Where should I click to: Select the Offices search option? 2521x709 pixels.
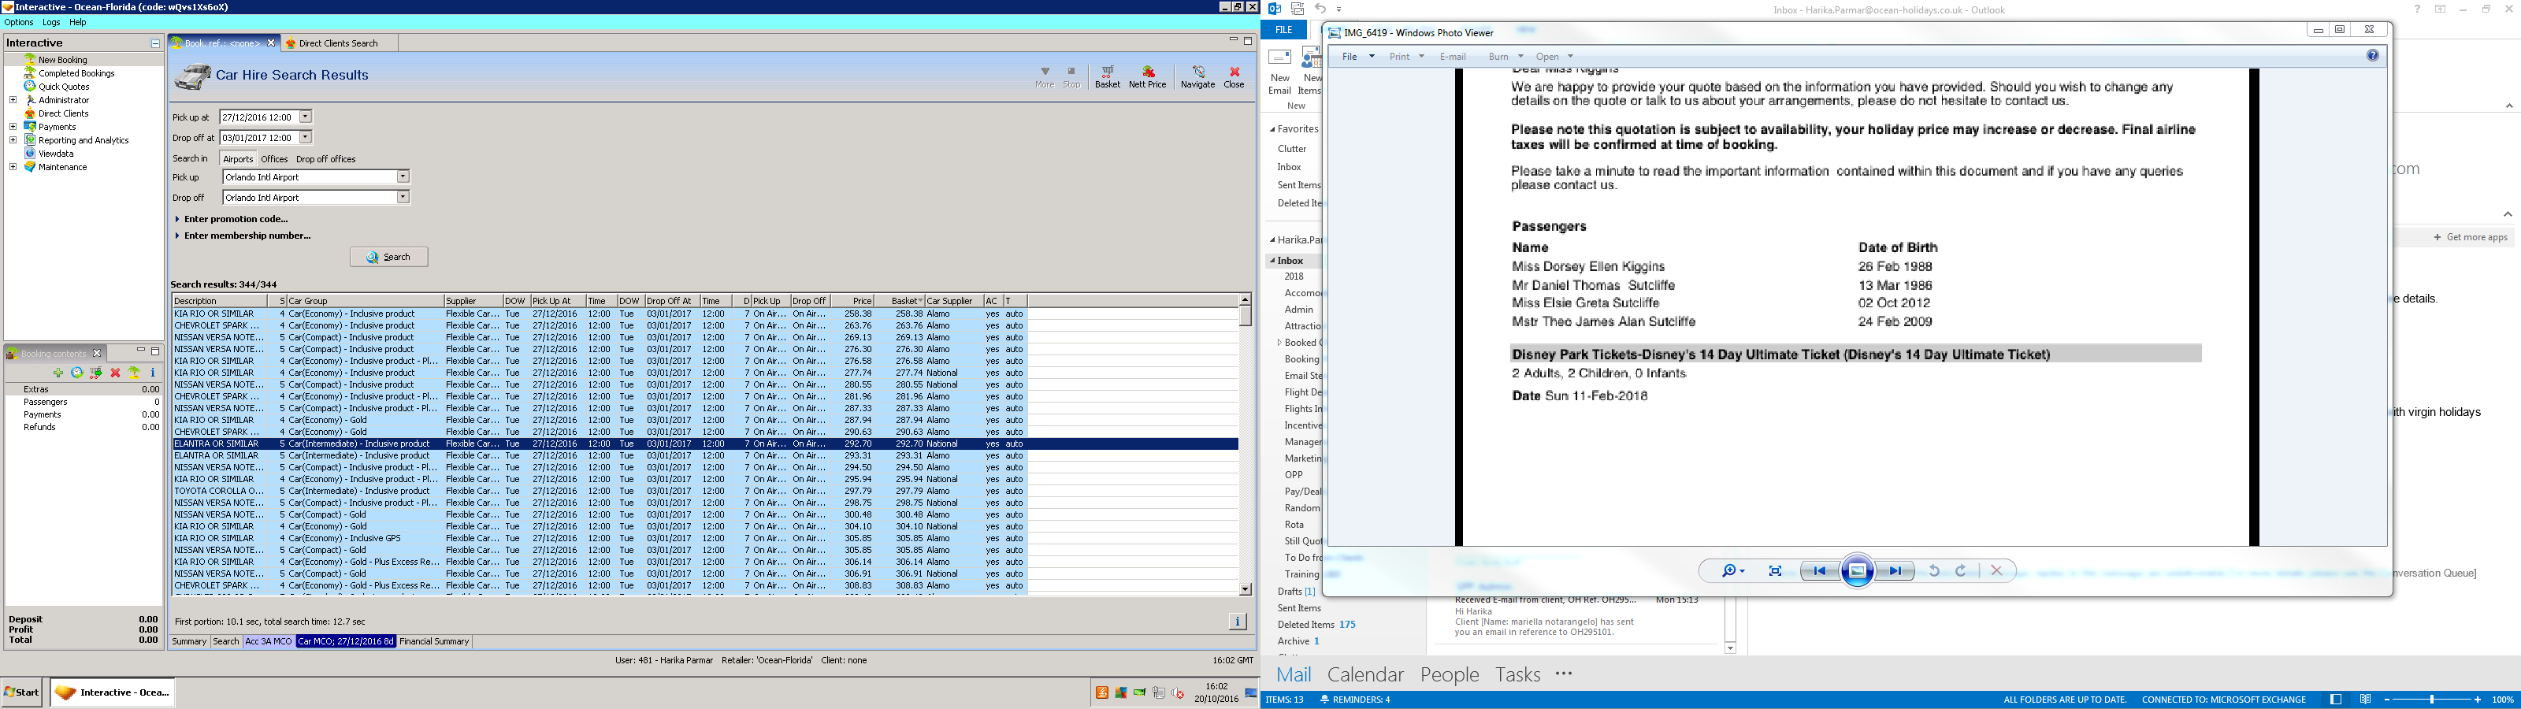(x=274, y=158)
